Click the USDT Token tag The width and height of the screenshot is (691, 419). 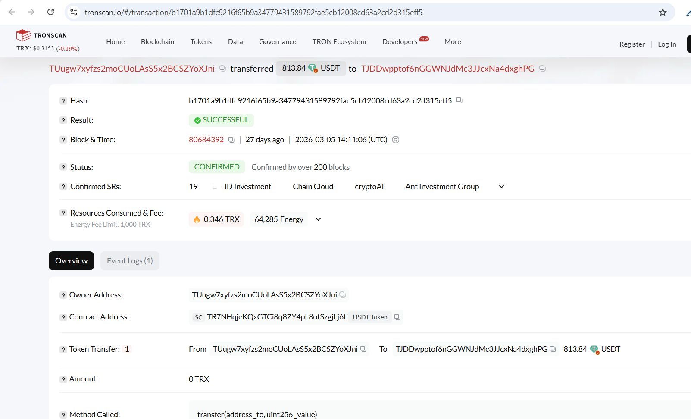(370, 317)
